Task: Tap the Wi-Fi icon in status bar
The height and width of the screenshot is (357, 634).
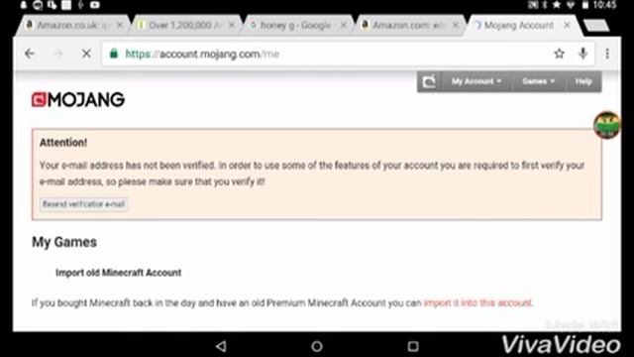Action: click(571, 5)
